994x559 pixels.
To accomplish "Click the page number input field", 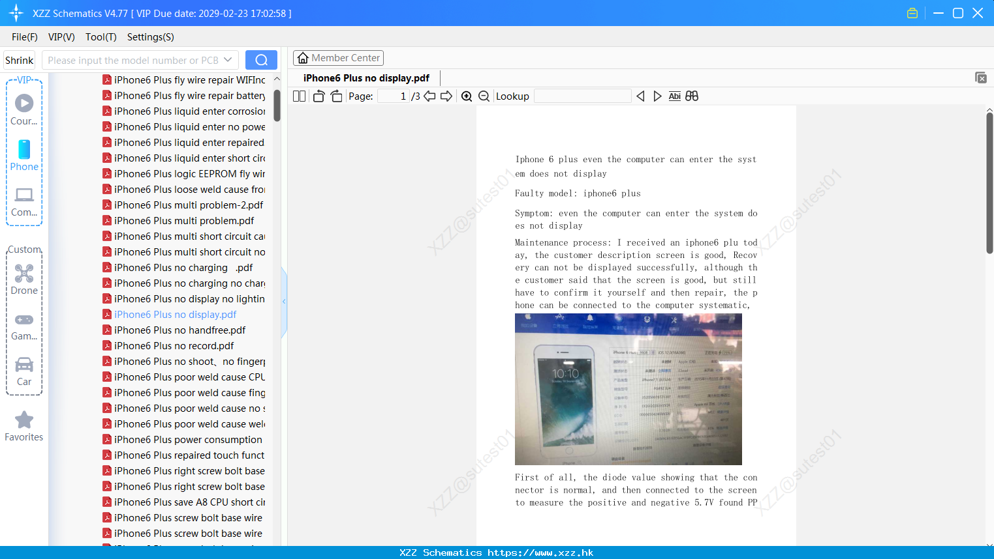I will 394,96.
